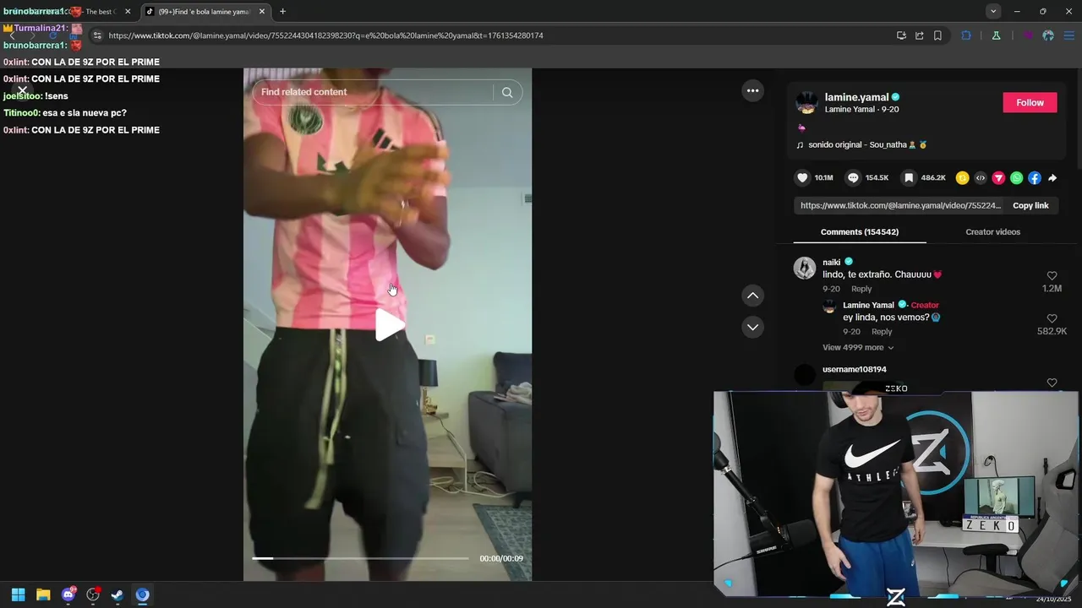Click naiki's profile avatar
The width and height of the screenshot is (1082, 608).
click(x=805, y=268)
